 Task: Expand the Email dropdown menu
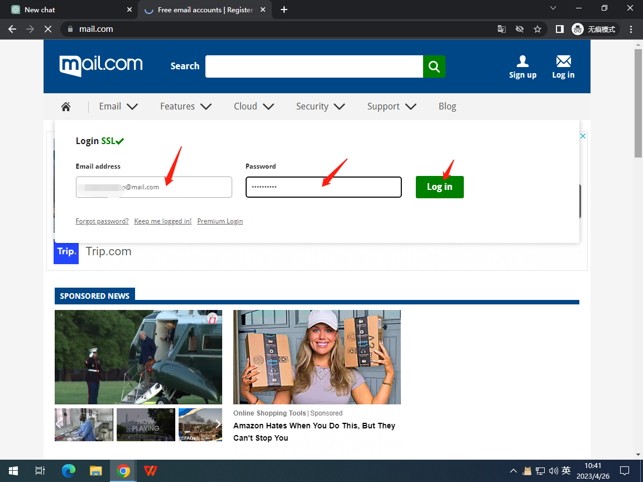tap(118, 107)
